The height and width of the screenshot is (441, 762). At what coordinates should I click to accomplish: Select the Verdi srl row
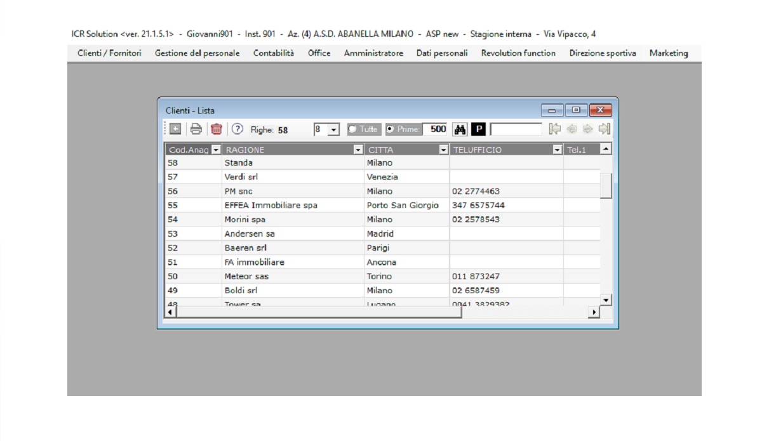(383, 177)
